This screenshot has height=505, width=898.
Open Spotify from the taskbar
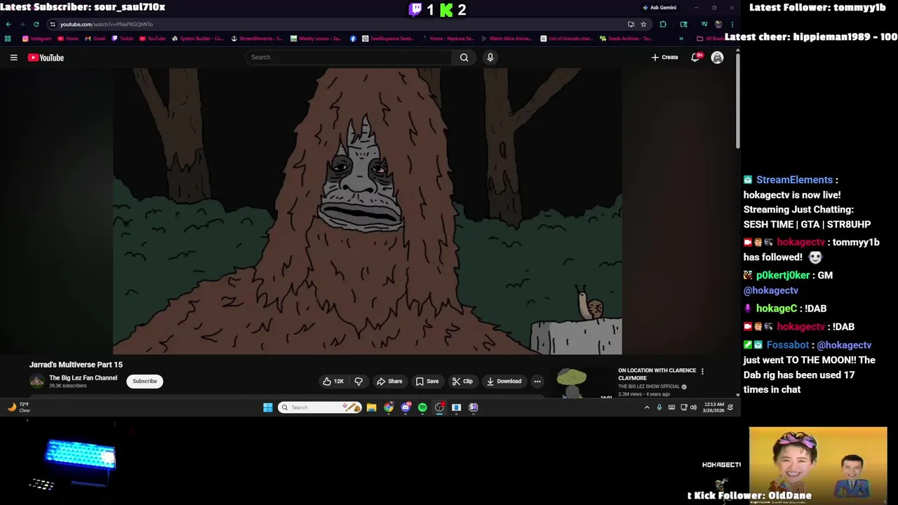[x=422, y=408]
